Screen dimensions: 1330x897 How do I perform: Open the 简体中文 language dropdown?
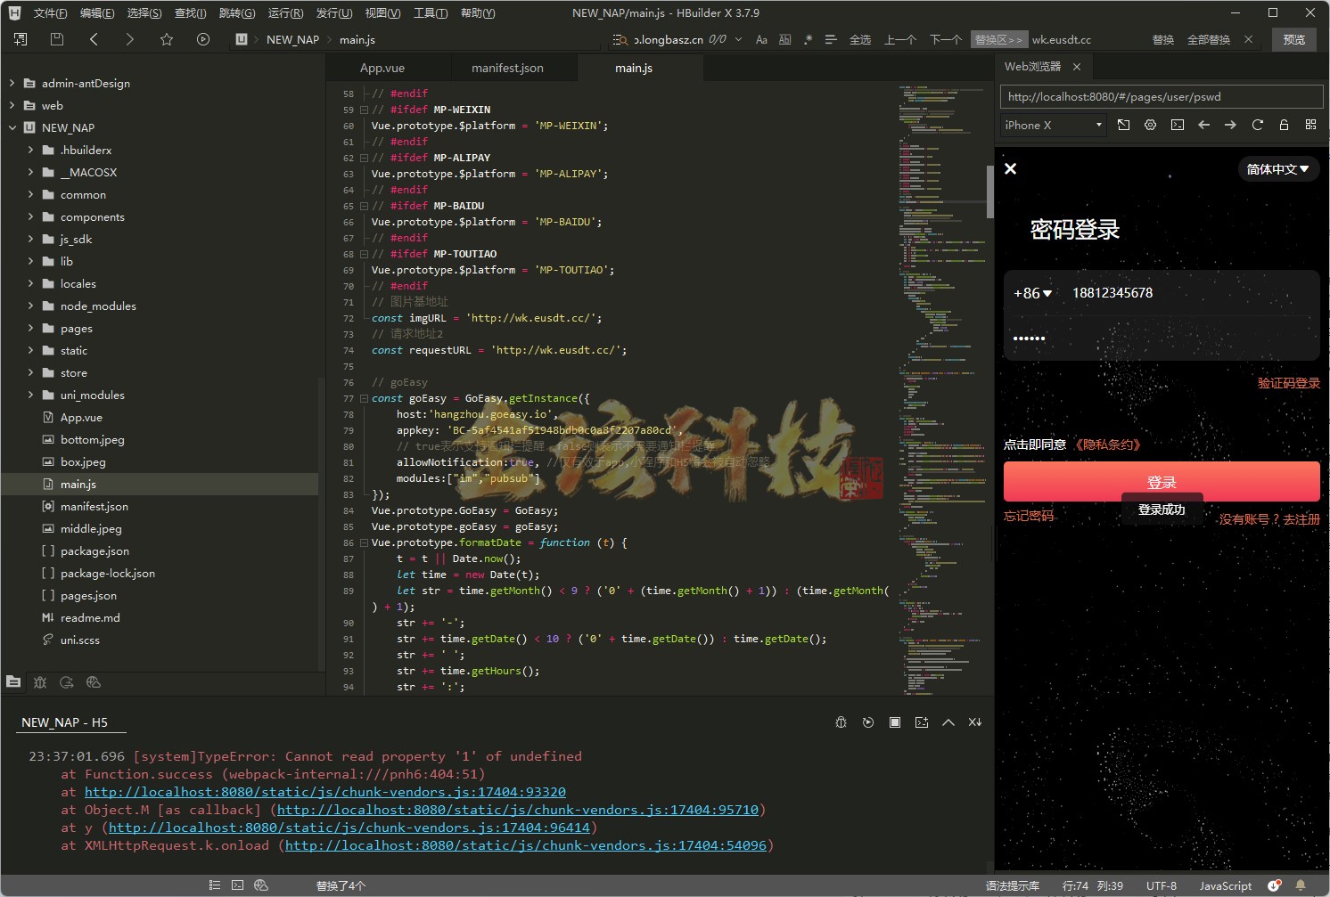[1277, 169]
